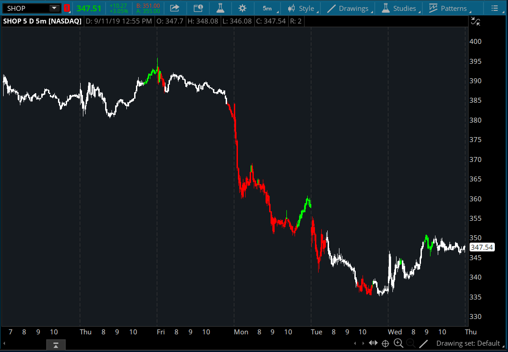Open the Patterns menu
The height and width of the screenshot is (352, 508).
tap(449, 8)
